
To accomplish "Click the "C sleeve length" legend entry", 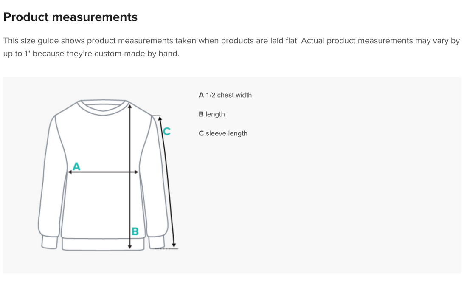I will (223, 133).
